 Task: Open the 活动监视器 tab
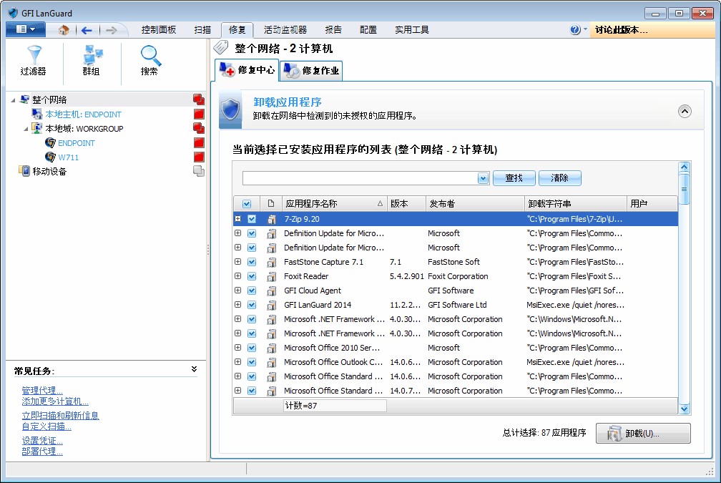[285, 30]
